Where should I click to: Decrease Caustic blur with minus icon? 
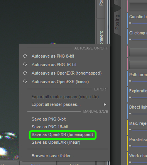coord(130,23)
